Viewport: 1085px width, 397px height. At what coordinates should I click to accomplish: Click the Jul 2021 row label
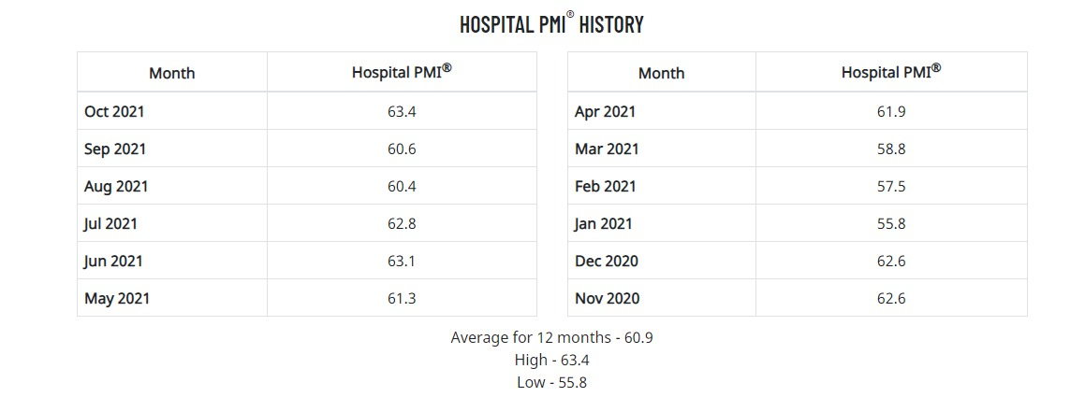click(111, 223)
